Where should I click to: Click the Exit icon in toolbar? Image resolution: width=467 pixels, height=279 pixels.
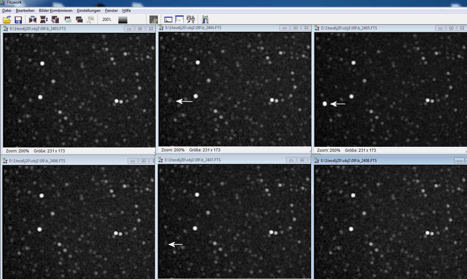point(205,19)
